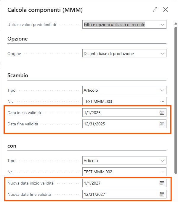Click the dialog's vertical scrollbar
The image size is (178, 202).
[175, 101]
